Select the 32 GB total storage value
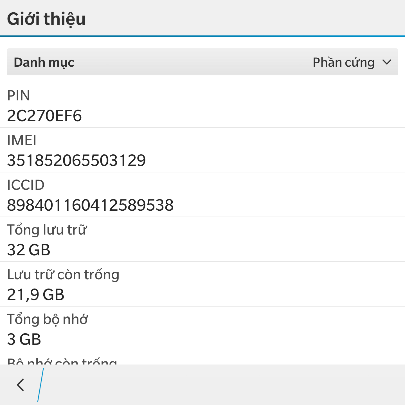This screenshot has height=405, width=405. pyautogui.click(x=29, y=250)
